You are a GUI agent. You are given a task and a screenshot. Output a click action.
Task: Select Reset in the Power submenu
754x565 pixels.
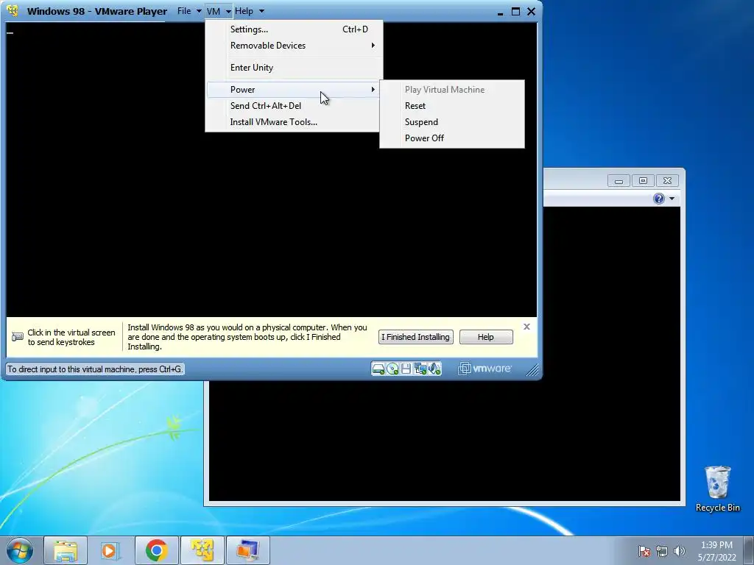452,106
